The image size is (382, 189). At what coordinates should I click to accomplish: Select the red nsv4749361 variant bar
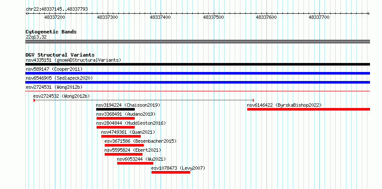pyautogui.click(x=121, y=136)
